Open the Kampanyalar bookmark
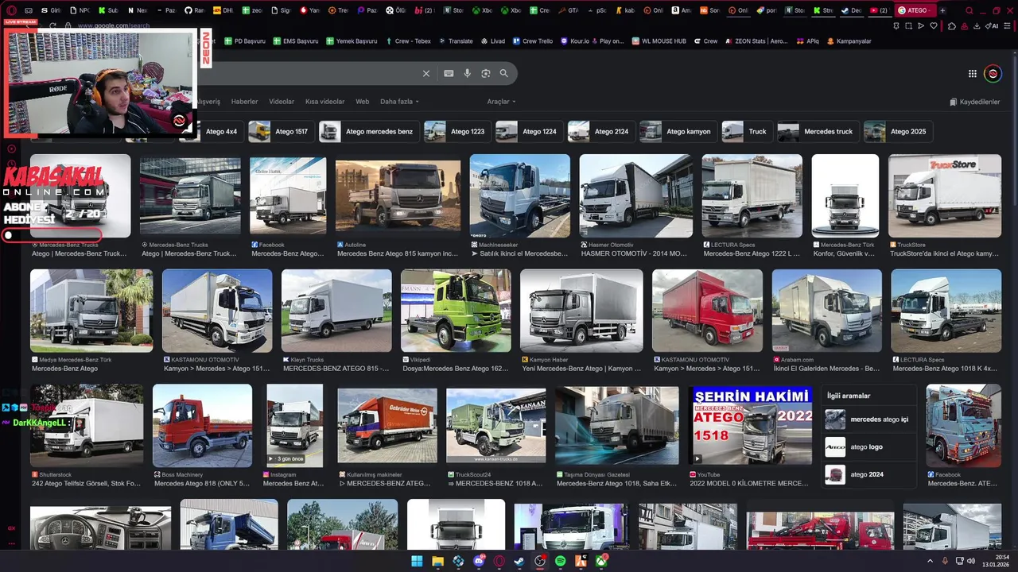Viewport: 1018px width, 572px height. tap(849, 41)
